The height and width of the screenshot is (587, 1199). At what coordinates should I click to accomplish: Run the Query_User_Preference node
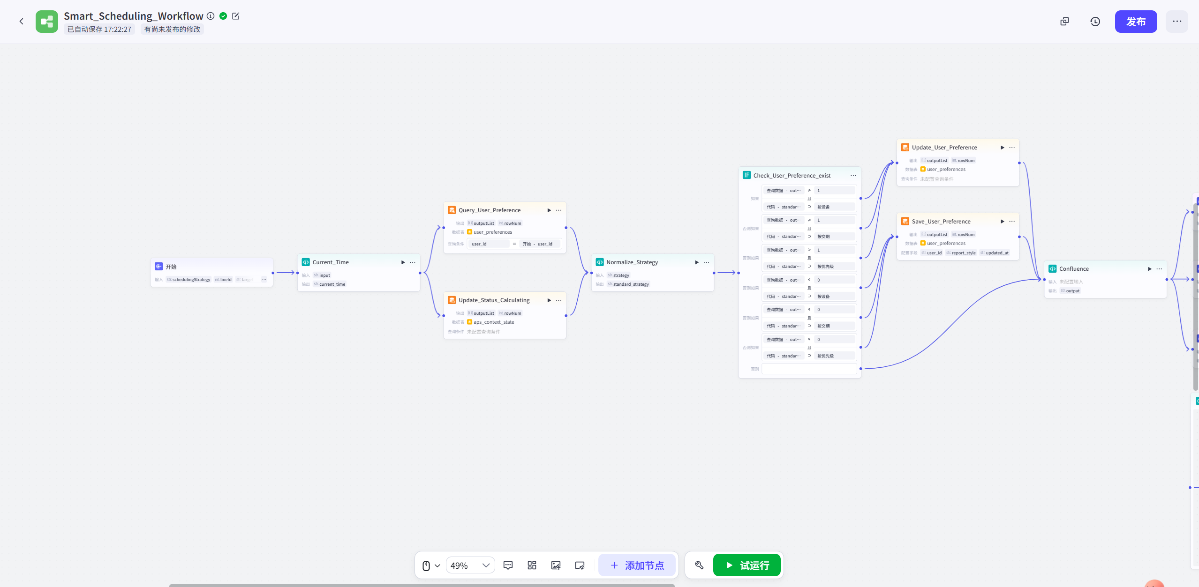tap(549, 210)
